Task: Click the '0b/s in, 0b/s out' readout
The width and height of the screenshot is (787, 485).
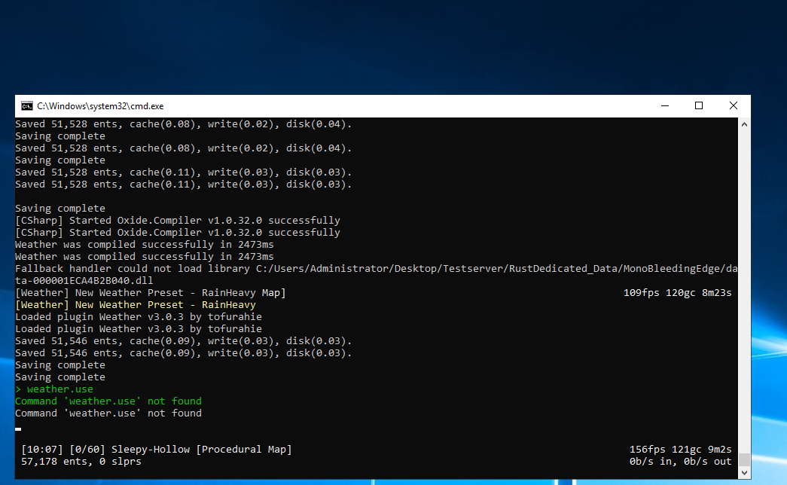Action: coord(680,462)
